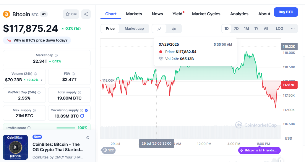Open the Chart tab
The width and height of the screenshot is (305, 162).
pyautogui.click(x=111, y=14)
